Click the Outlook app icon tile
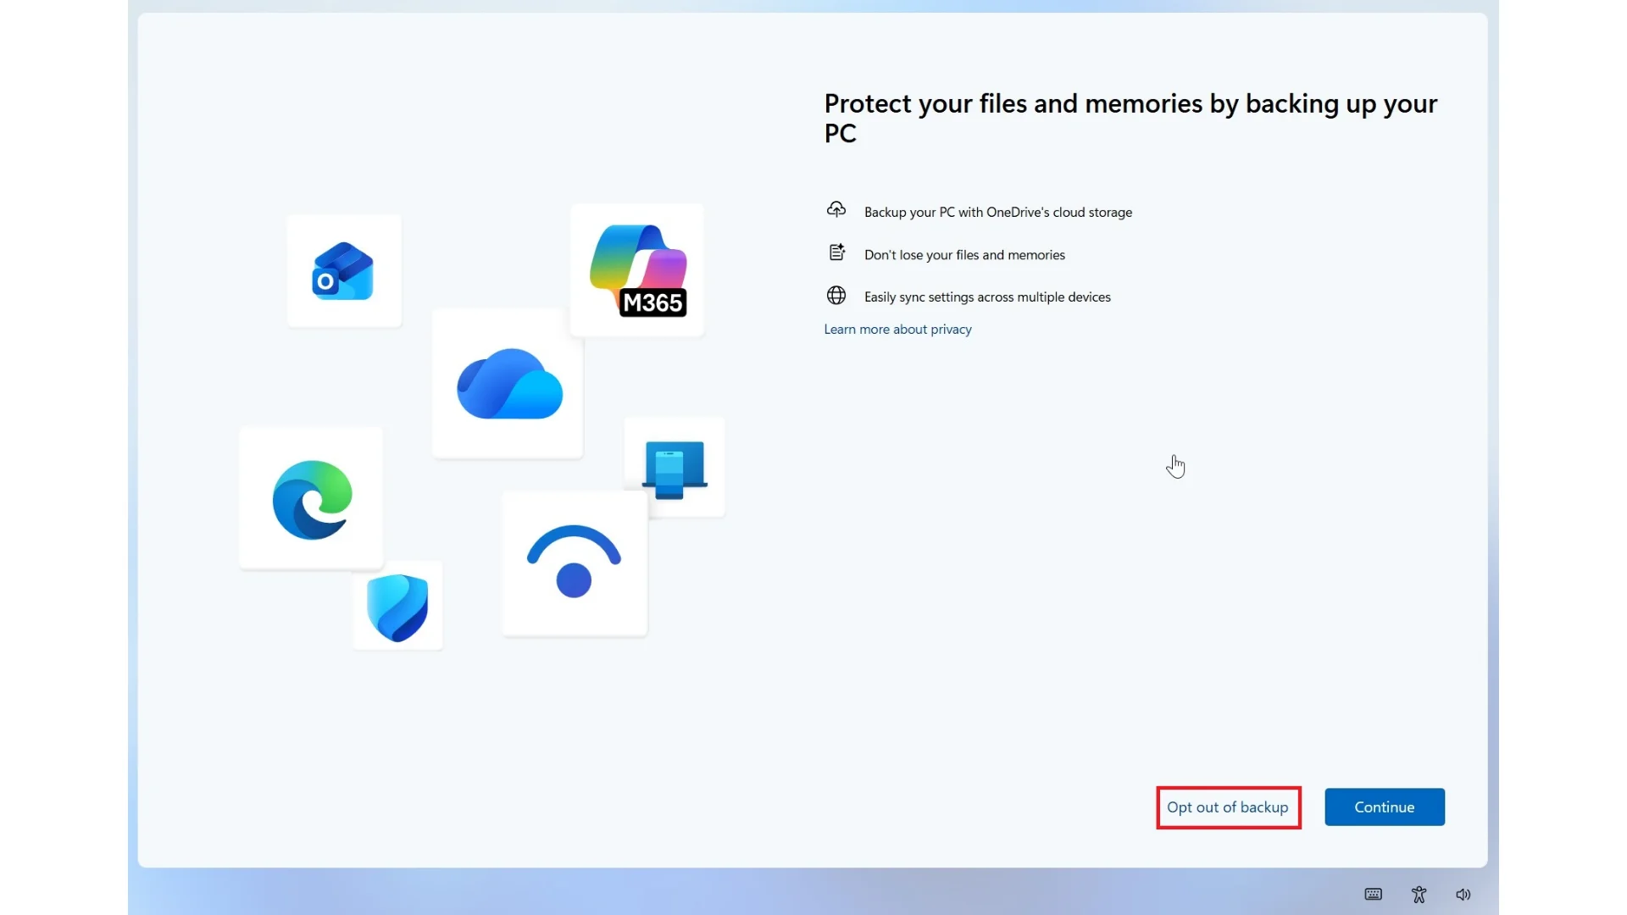 coord(343,271)
